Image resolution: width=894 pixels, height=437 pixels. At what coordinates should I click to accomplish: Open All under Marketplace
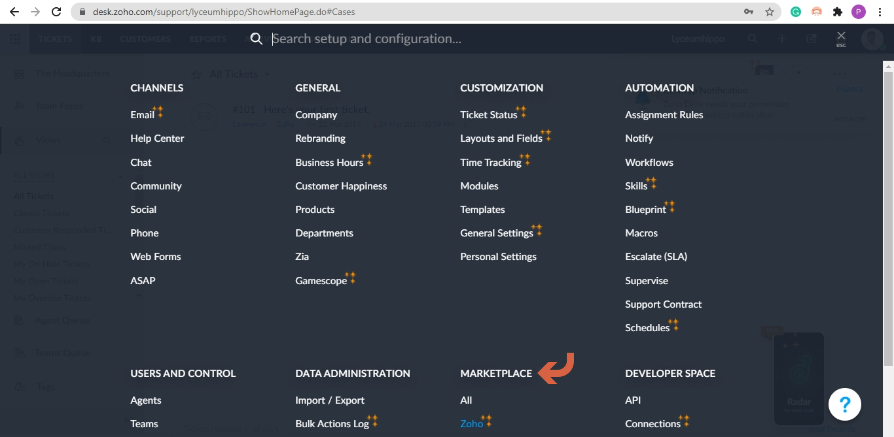point(466,400)
